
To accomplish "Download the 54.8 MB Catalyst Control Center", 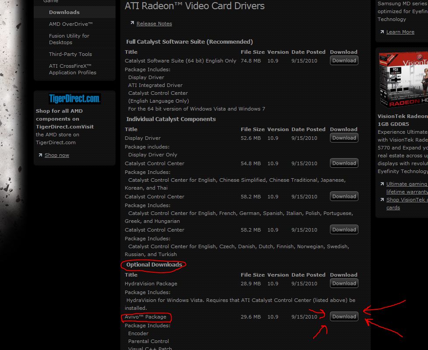I will pyautogui.click(x=344, y=163).
